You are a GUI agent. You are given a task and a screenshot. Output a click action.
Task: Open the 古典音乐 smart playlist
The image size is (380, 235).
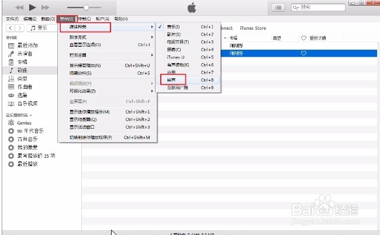(x=27, y=139)
